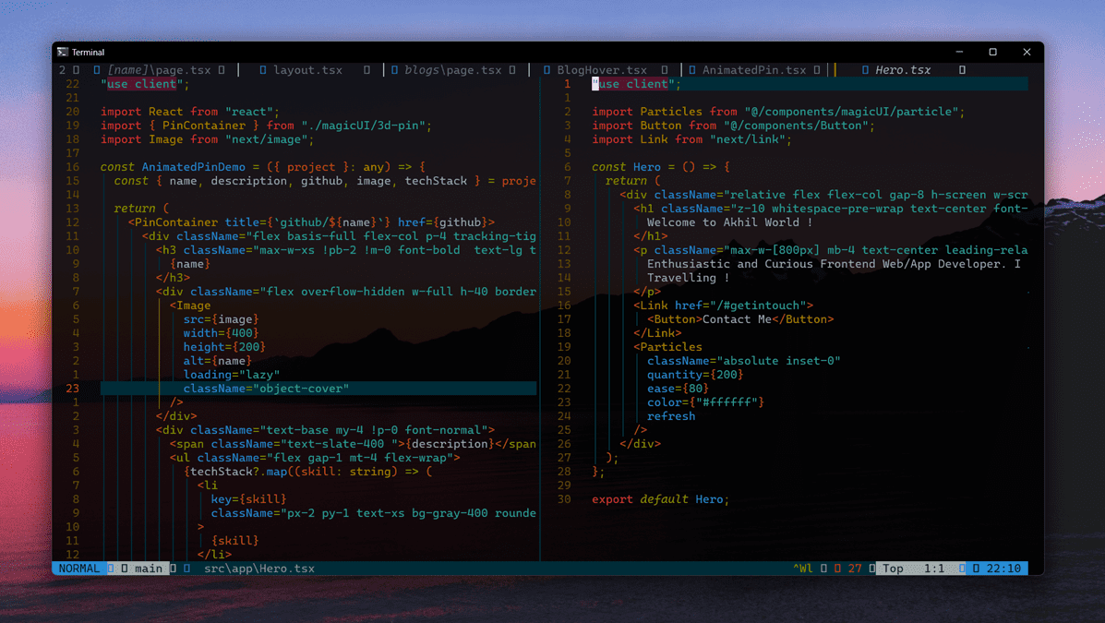Click the Terminal app icon in title bar
This screenshot has height=623, width=1105.
tap(63, 53)
